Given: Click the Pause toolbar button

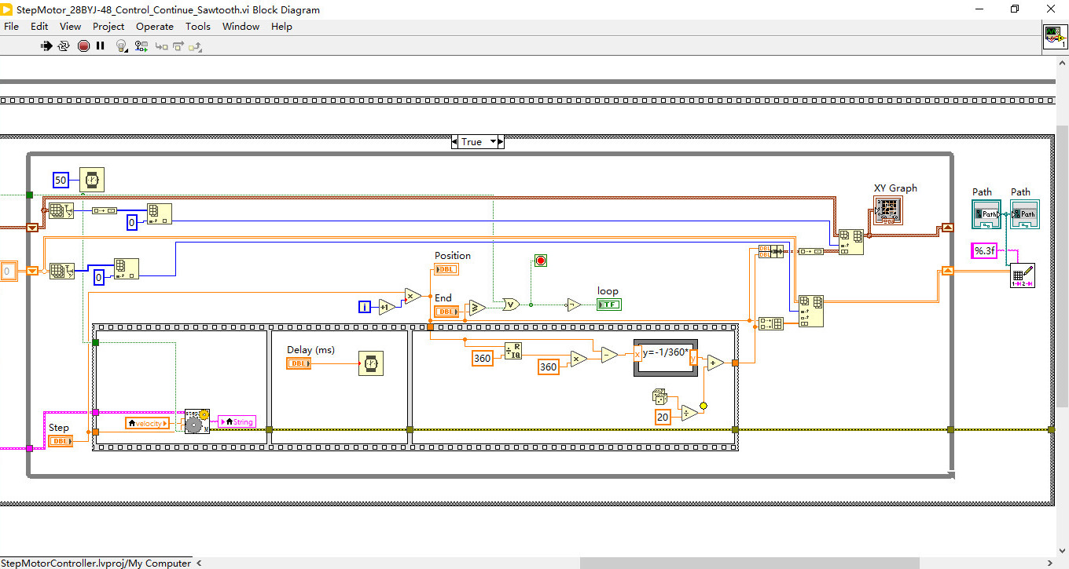Looking at the screenshot, I should point(101,46).
